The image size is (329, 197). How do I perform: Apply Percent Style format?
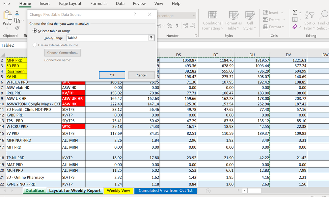170,26
